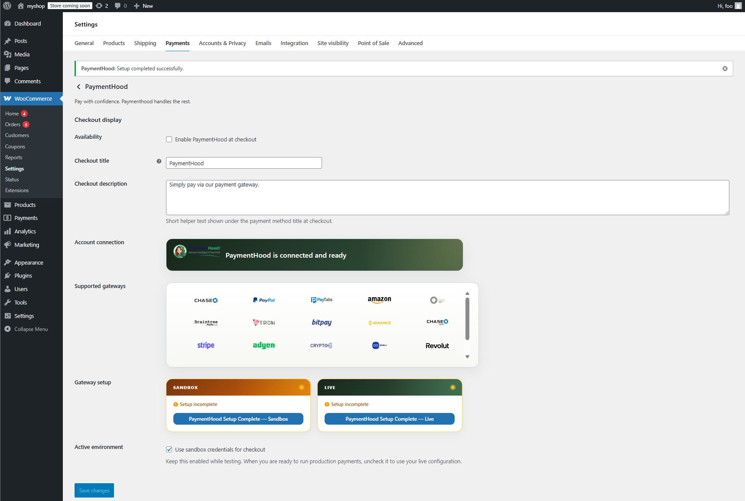The height and width of the screenshot is (501, 745).
Task: Focus the Checkout description textarea
Action: pyautogui.click(x=447, y=197)
